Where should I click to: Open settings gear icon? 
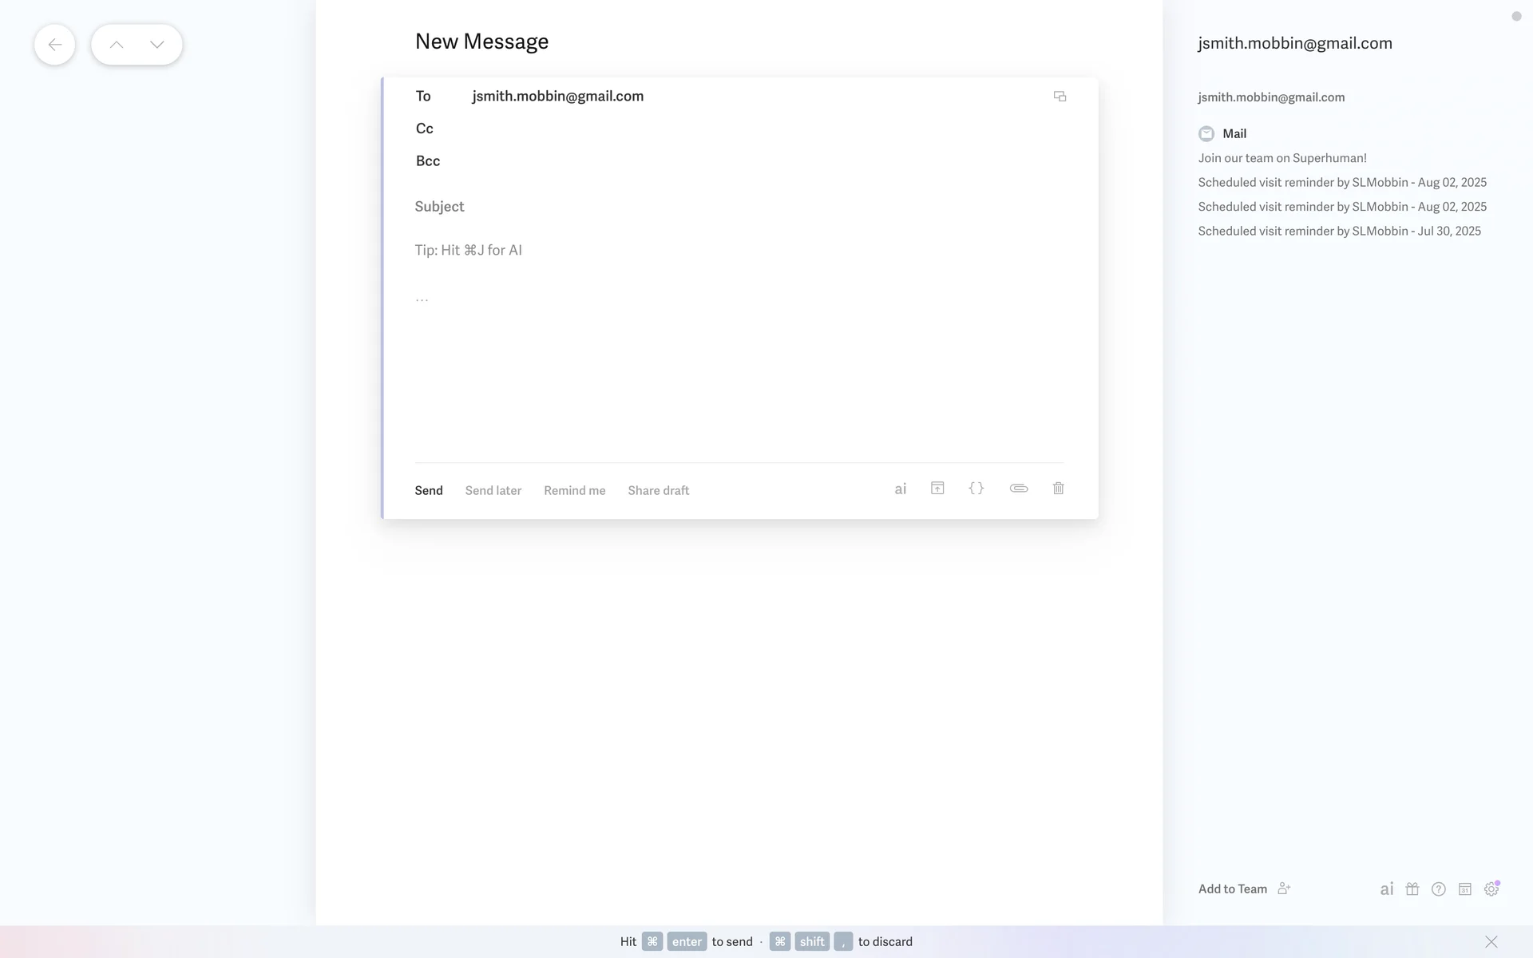pos(1491,889)
